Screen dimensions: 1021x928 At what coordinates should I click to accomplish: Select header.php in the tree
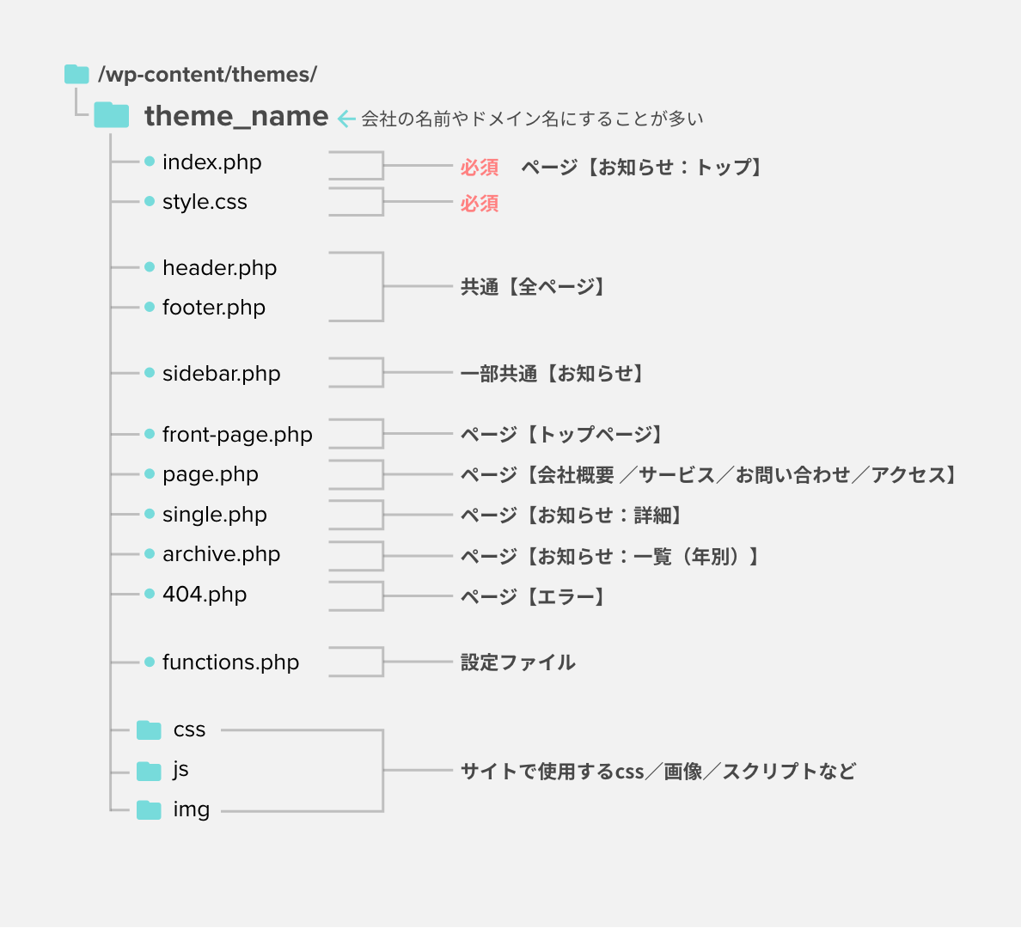[x=219, y=268]
